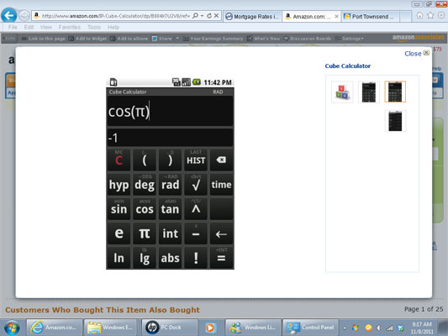
Task: Click the left arrow cursor key
Action: click(x=221, y=234)
